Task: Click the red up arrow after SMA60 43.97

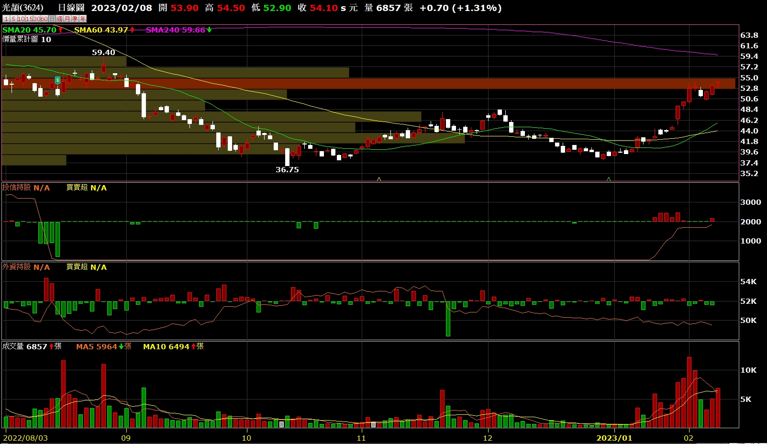Action: (x=132, y=30)
